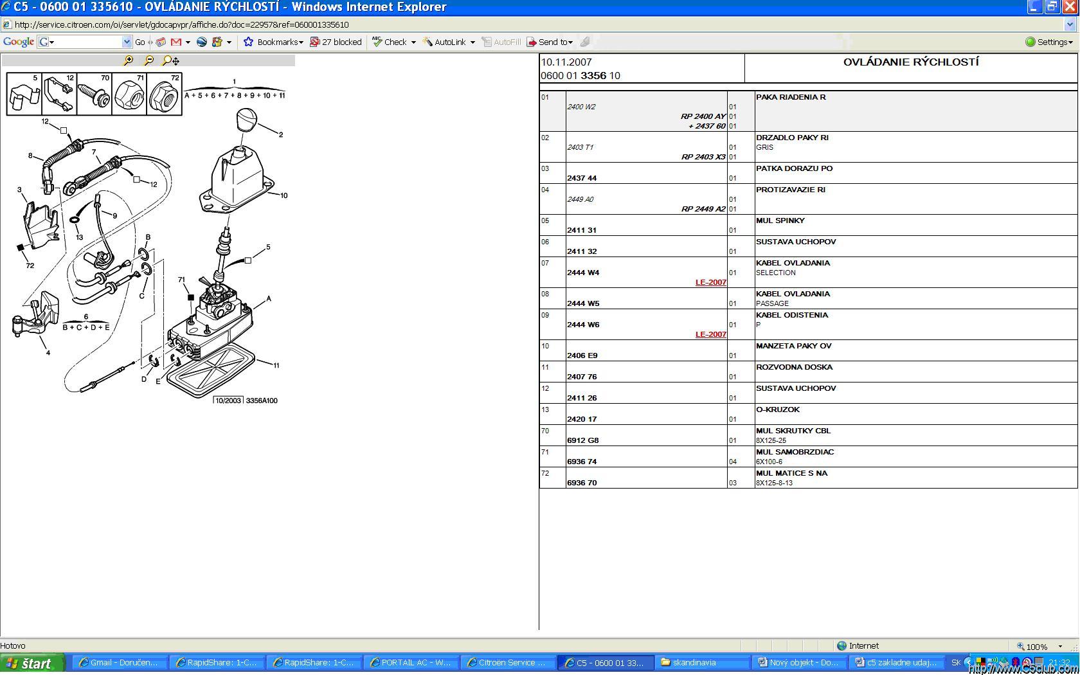The height and width of the screenshot is (675, 1080).
Task: Click the Google Earth globe icon
Action: pos(202,42)
